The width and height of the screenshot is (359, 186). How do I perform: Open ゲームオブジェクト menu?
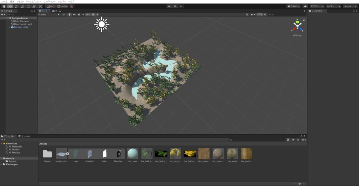pos(33,2)
